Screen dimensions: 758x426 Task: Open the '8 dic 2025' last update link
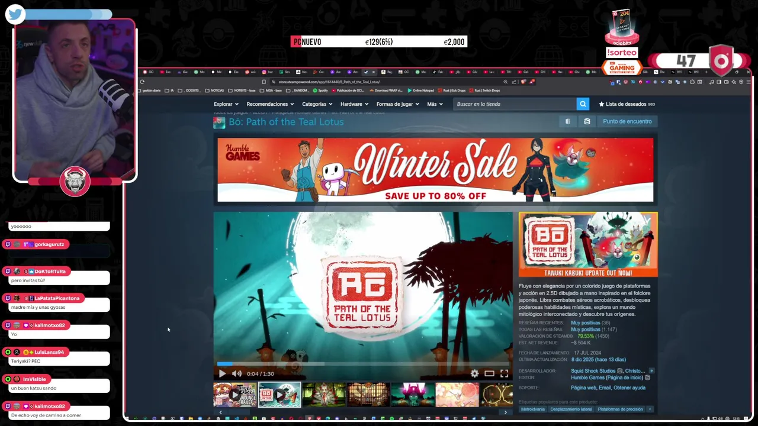[x=598, y=360]
